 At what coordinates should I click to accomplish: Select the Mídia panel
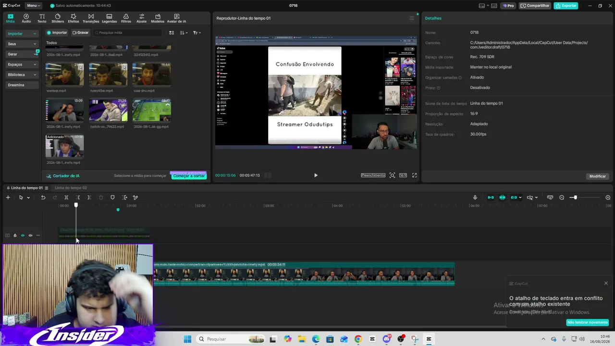coord(10,18)
